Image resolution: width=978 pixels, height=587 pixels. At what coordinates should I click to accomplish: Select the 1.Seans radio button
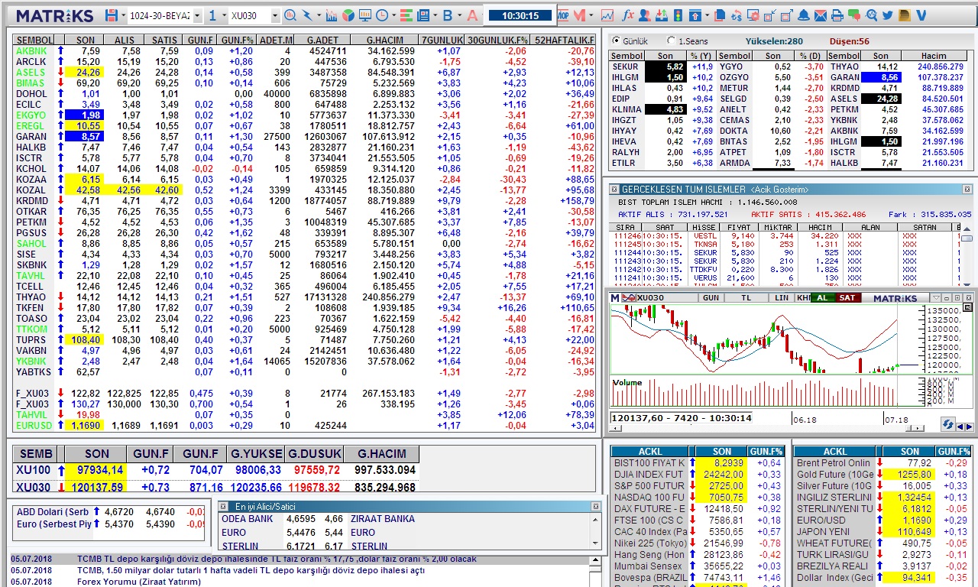tap(671, 41)
